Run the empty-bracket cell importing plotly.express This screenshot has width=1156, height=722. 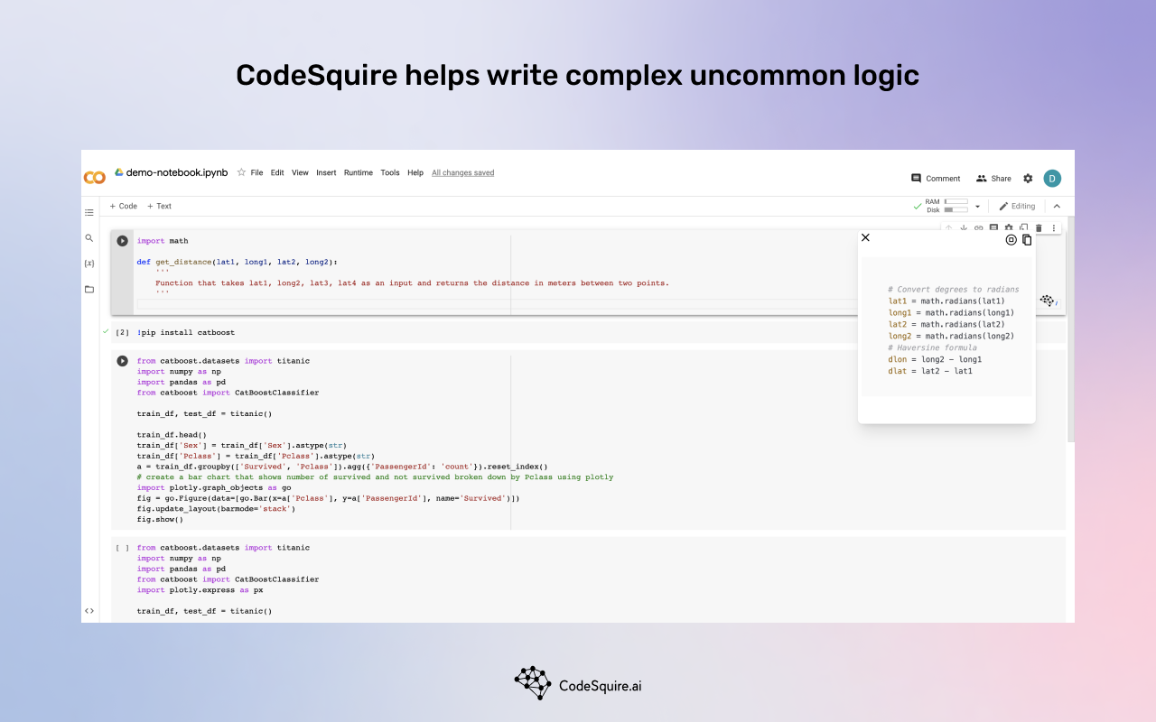(x=122, y=548)
